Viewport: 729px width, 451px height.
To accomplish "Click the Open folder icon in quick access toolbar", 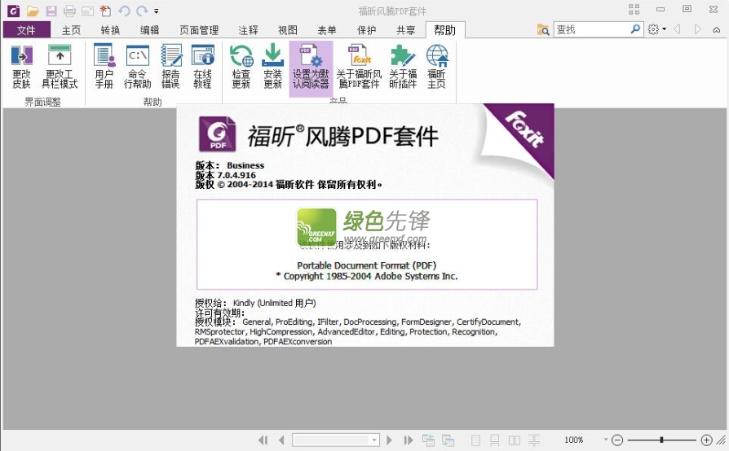I will tap(33, 11).
